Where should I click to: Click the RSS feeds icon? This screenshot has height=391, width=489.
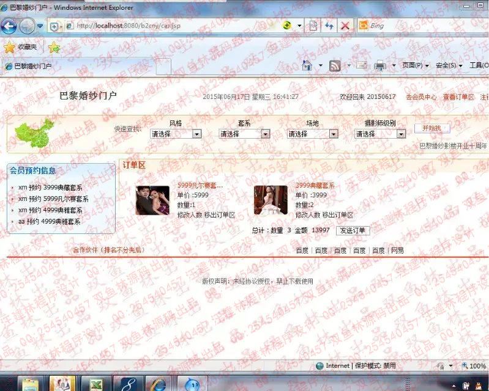tap(335, 66)
